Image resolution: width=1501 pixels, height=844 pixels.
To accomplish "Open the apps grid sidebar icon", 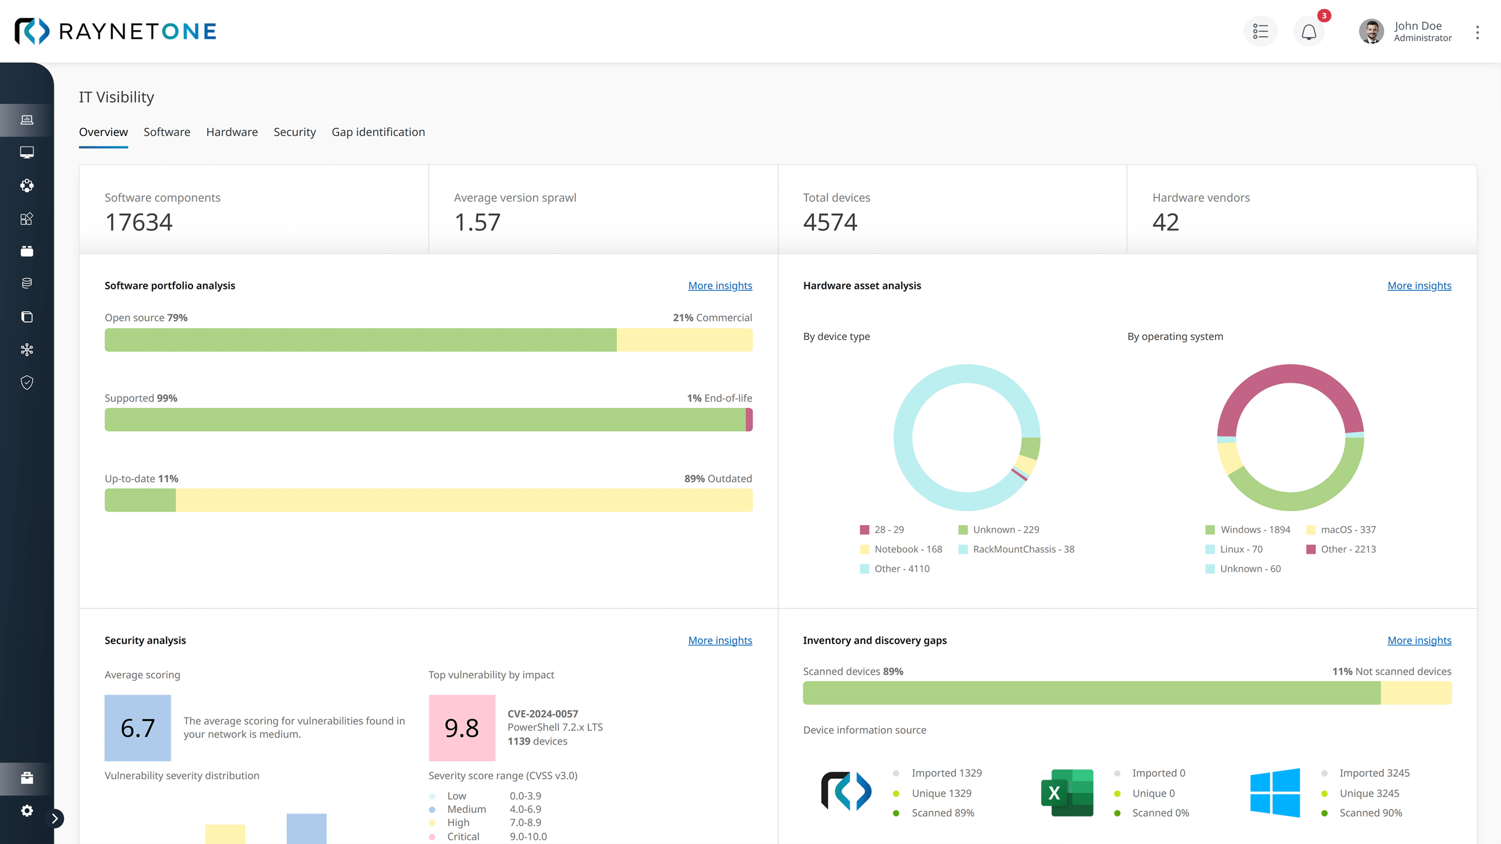I will tap(27, 219).
